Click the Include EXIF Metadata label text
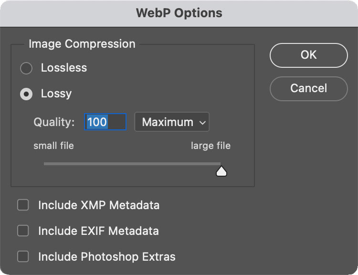Image resolution: width=358 pixels, height=275 pixels. tap(98, 231)
